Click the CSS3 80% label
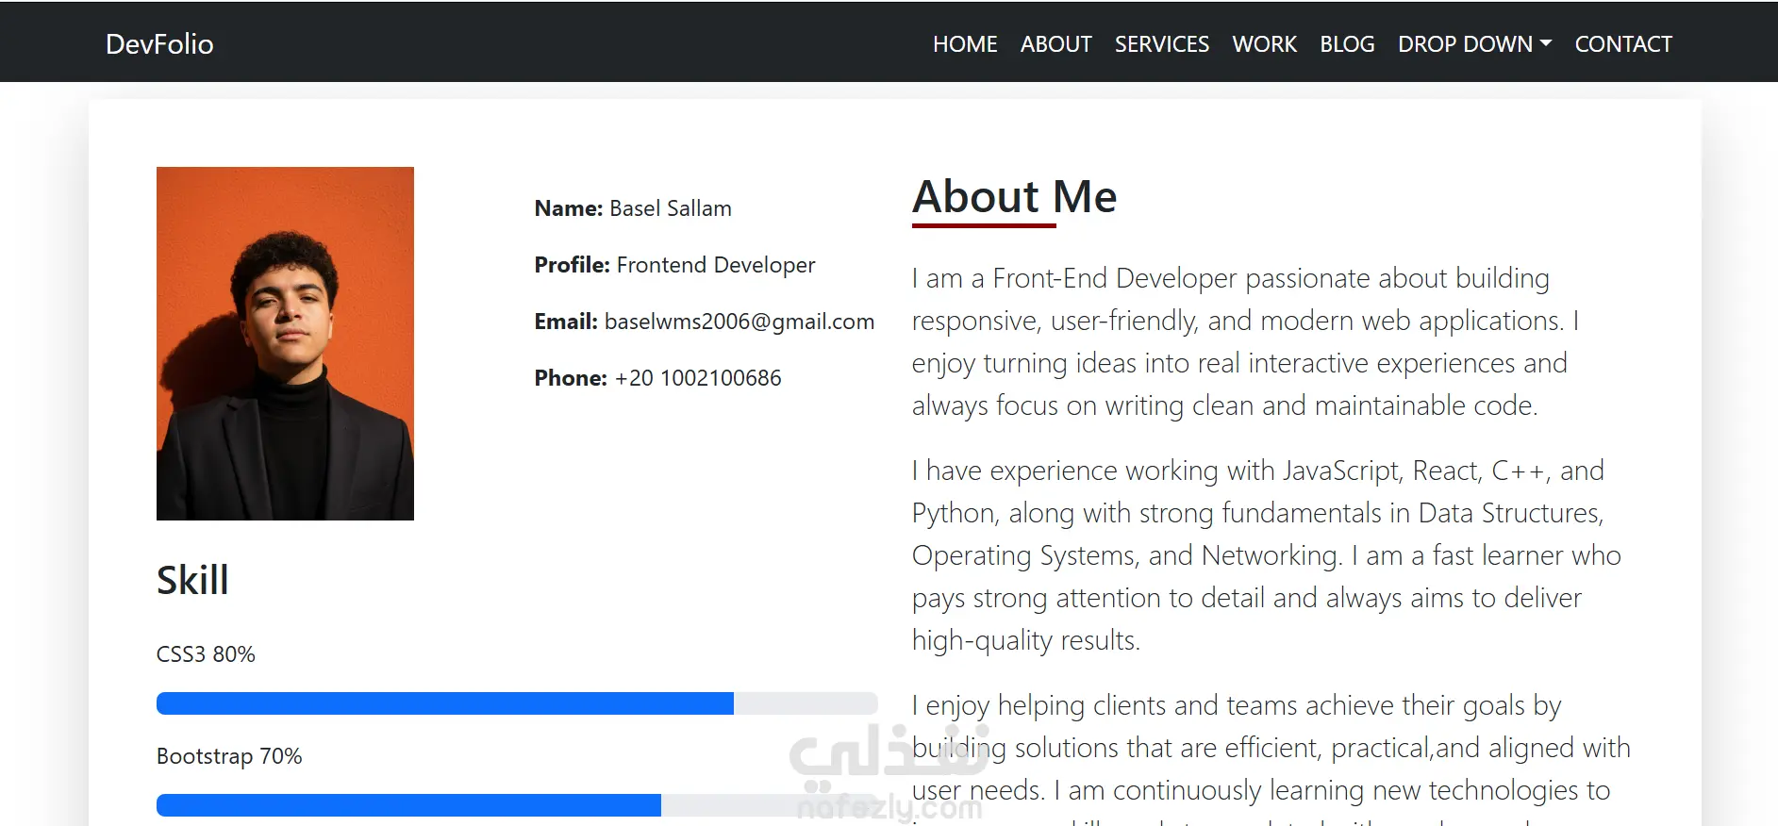Viewport: 1778px width, 826px height. coord(206,654)
